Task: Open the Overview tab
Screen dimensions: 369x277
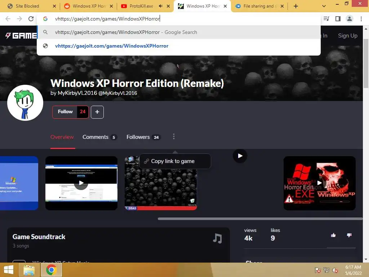Action: [x=62, y=137]
